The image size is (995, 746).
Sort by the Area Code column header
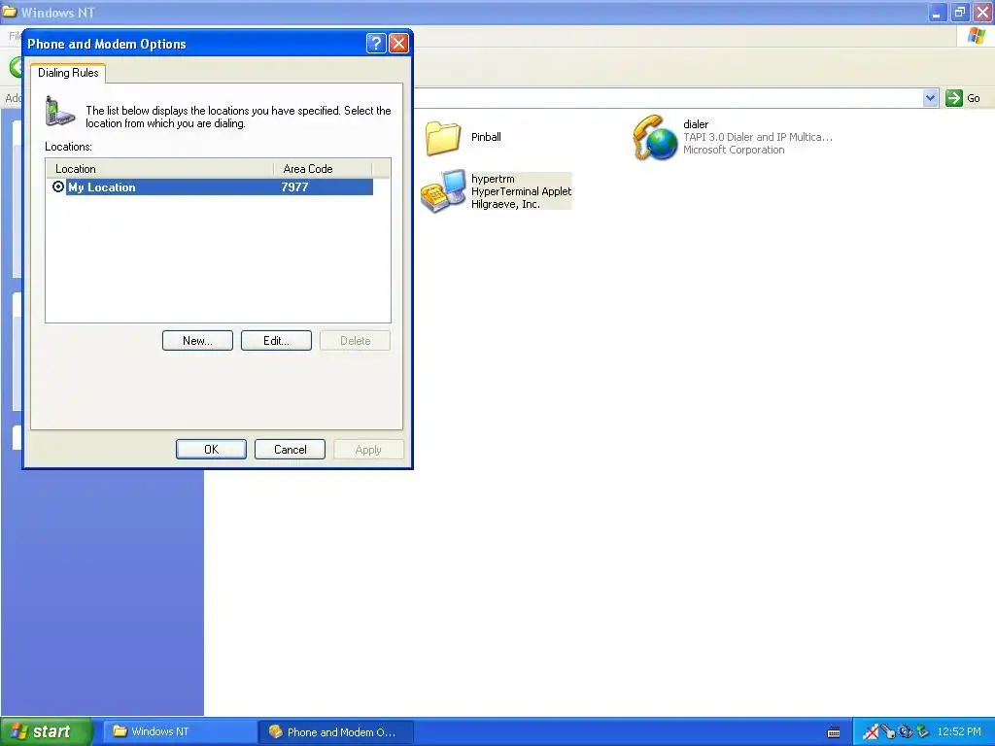point(323,169)
